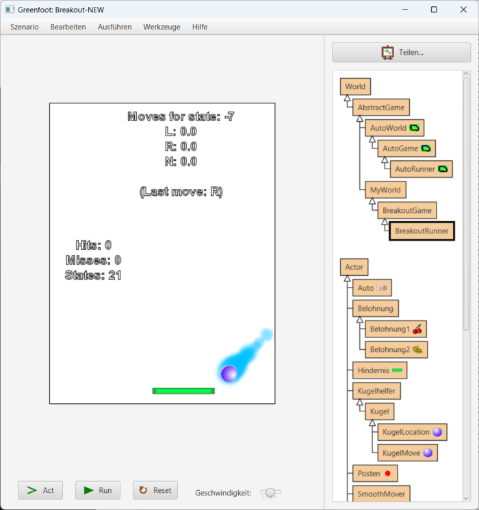
Task: Click the track icon on AutoRunner class
Action: (x=443, y=168)
